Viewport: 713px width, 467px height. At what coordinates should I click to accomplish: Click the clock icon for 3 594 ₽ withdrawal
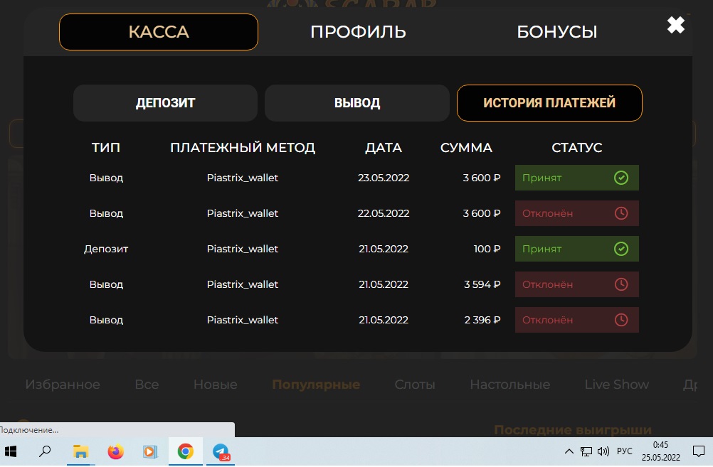point(621,284)
